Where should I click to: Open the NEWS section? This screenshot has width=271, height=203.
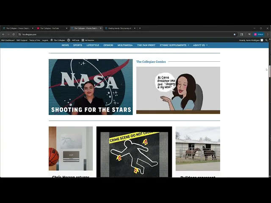65,45
